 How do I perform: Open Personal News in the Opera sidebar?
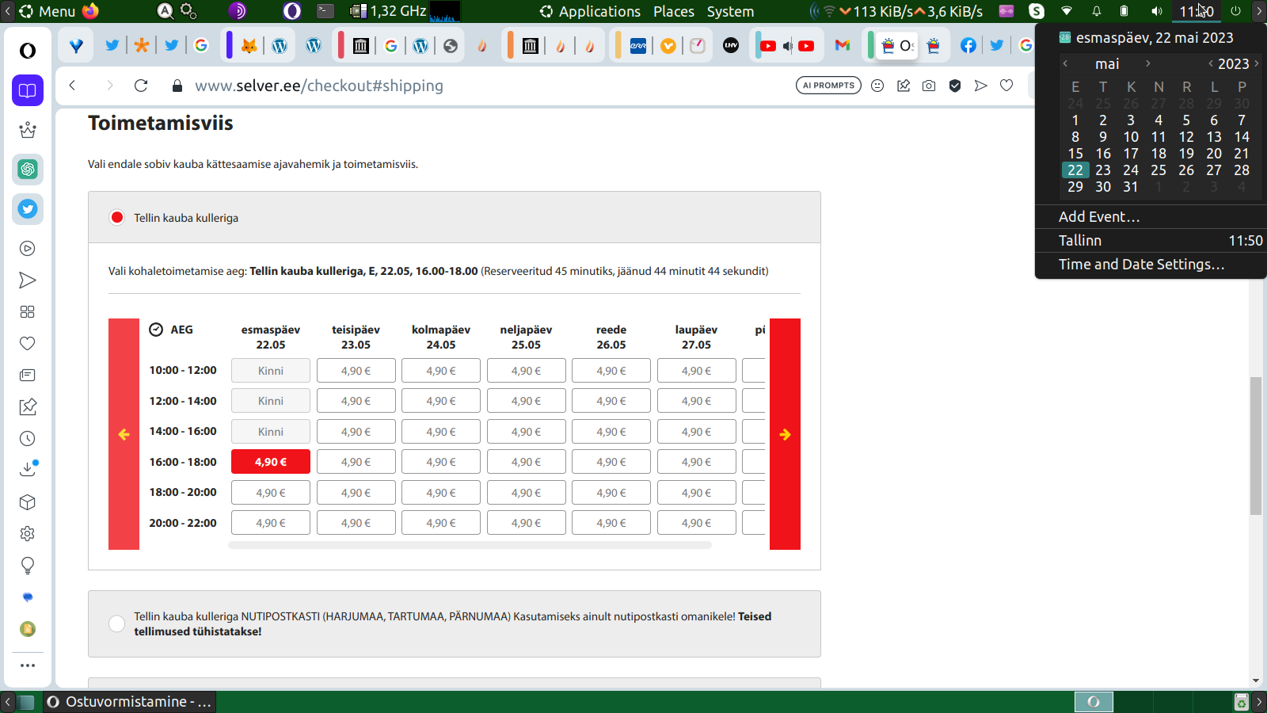(x=28, y=376)
